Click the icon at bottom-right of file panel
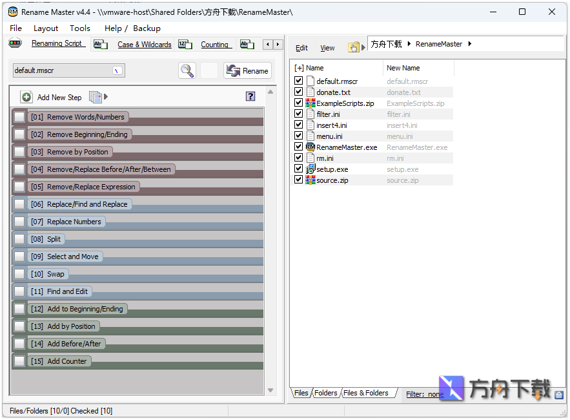Viewport: 570px width, 420px height. click(x=559, y=395)
